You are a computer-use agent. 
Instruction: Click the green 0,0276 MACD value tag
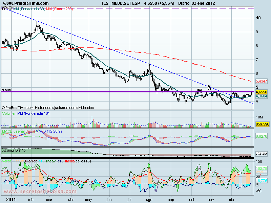[261, 136]
